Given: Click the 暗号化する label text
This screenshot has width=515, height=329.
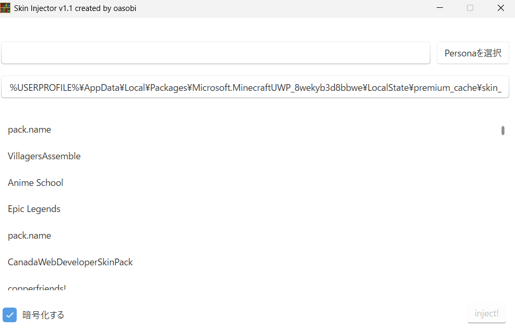Looking at the screenshot, I should click(43, 315).
